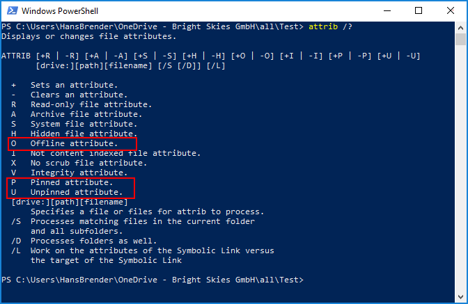
Task: Click the scrollbar down arrow
Action: coord(461,297)
